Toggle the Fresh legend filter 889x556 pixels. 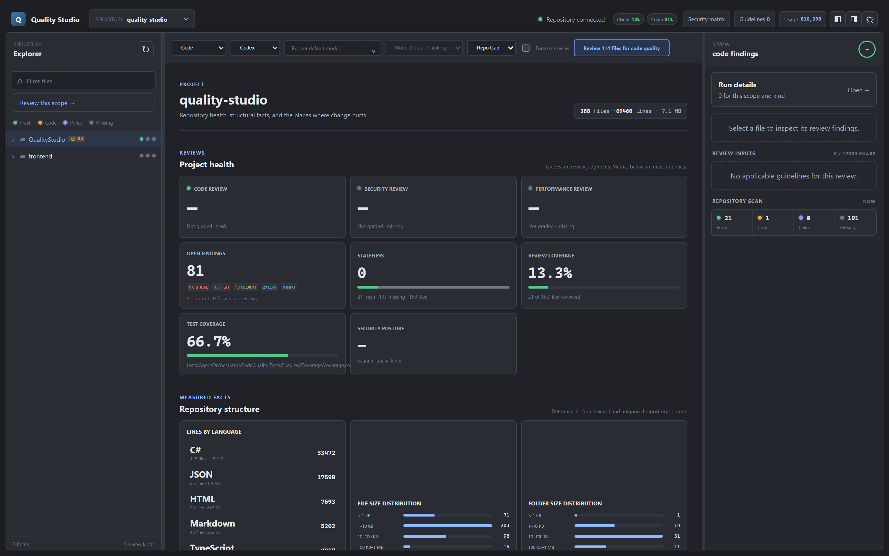click(x=23, y=123)
